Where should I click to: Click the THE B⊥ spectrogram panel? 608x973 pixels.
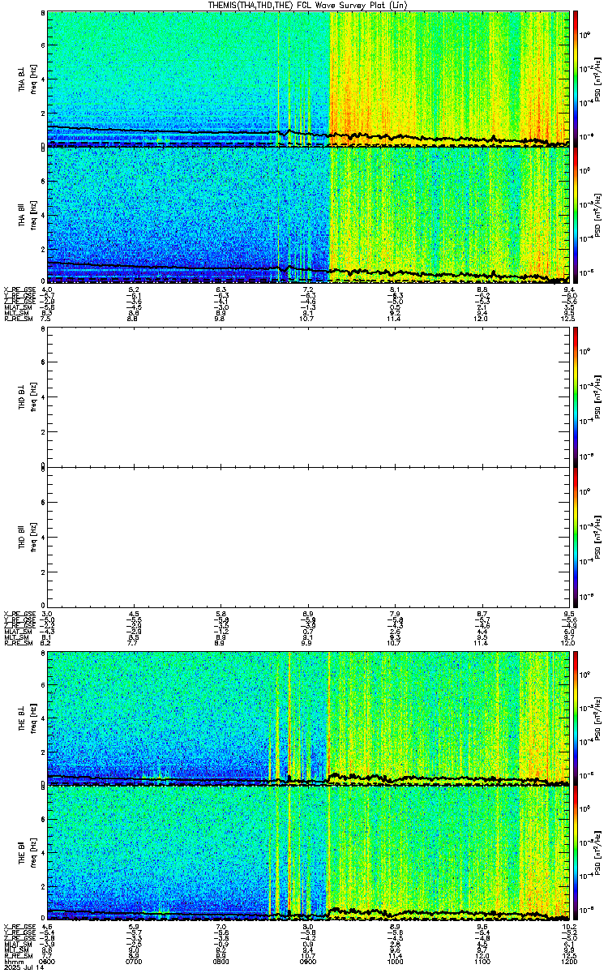click(x=307, y=717)
